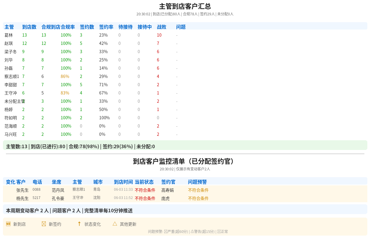Screen dimensions: 370x248
Task: Click the 合规率 column header
Action: coord(68,27)
